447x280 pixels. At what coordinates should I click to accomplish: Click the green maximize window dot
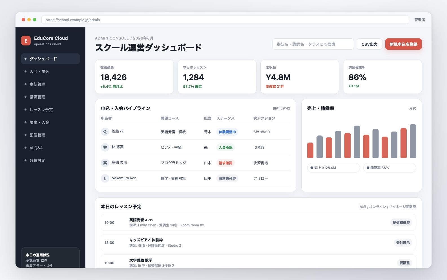[35, 20]
